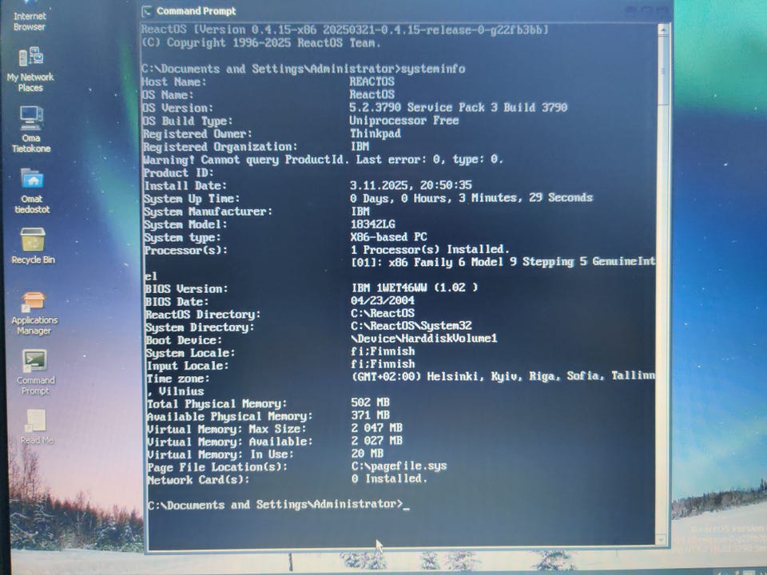
Task: Click the System type X86-based PC
Action: 389,237
